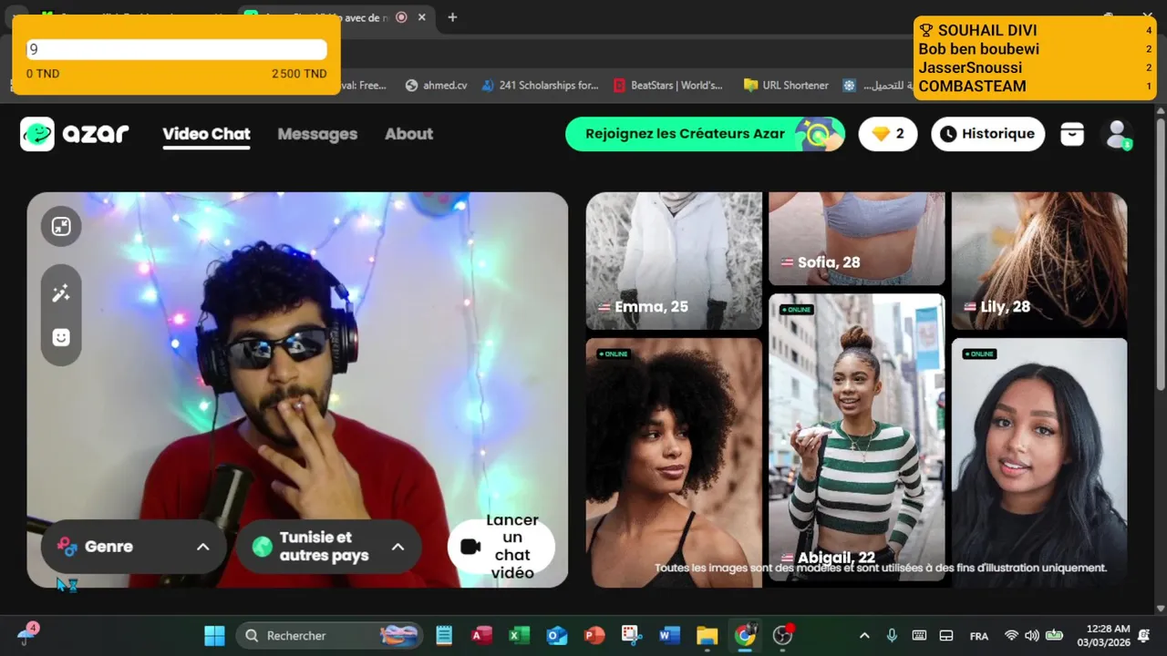Open Snipping Tool from the taskbar

pyautogui.click(x=632, y=636)
